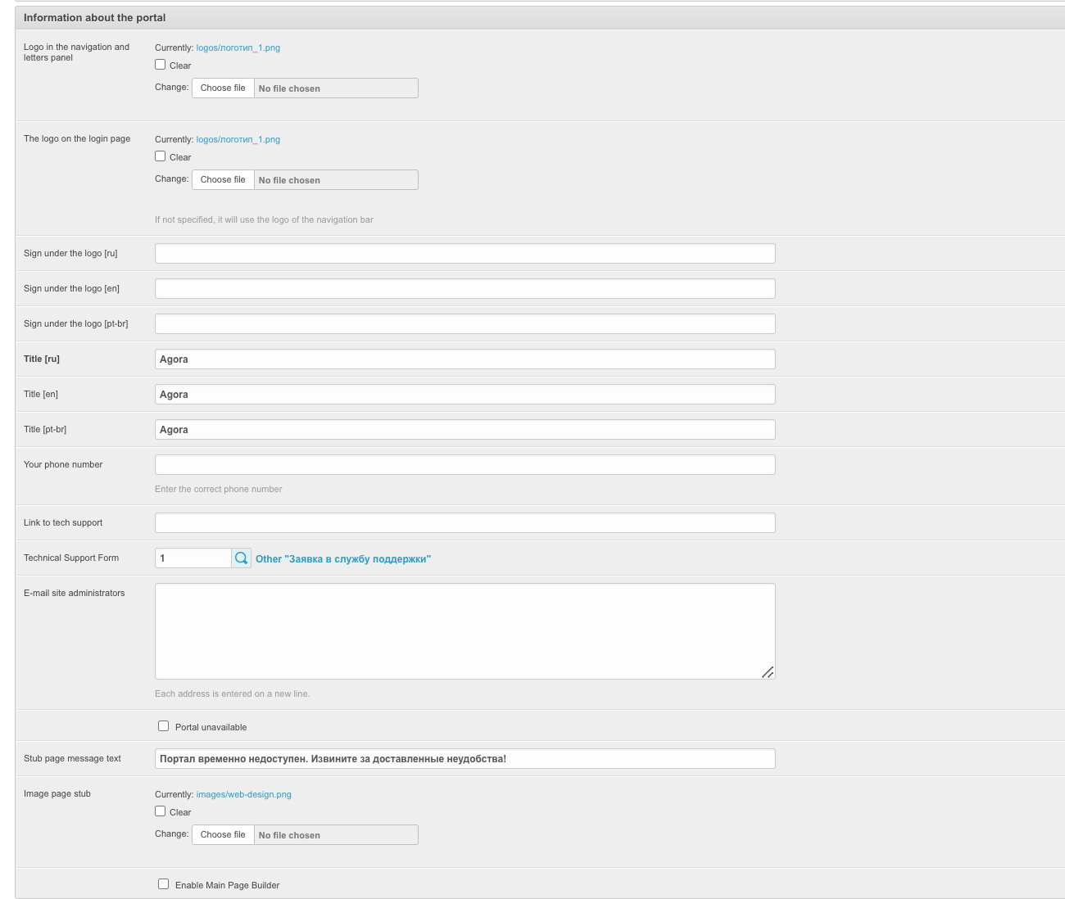Click the E-mail site administrators textarea
The image size is (1065, 899).
pyautogui.click(x=465, y=630)
